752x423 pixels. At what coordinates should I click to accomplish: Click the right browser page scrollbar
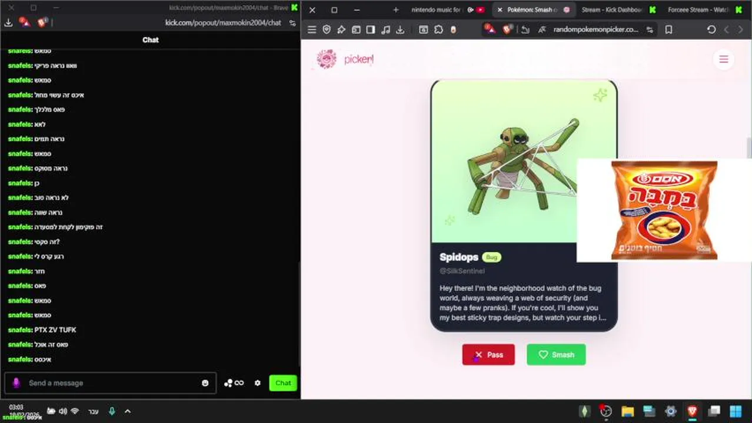(x=749, y=147)
